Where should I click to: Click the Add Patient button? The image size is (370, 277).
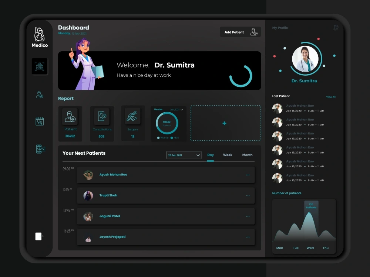240,32
